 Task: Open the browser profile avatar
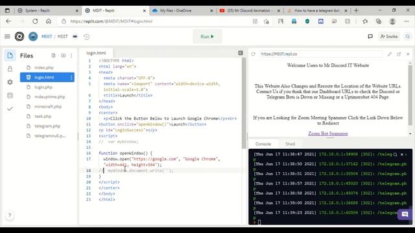(x=392, y=21)
